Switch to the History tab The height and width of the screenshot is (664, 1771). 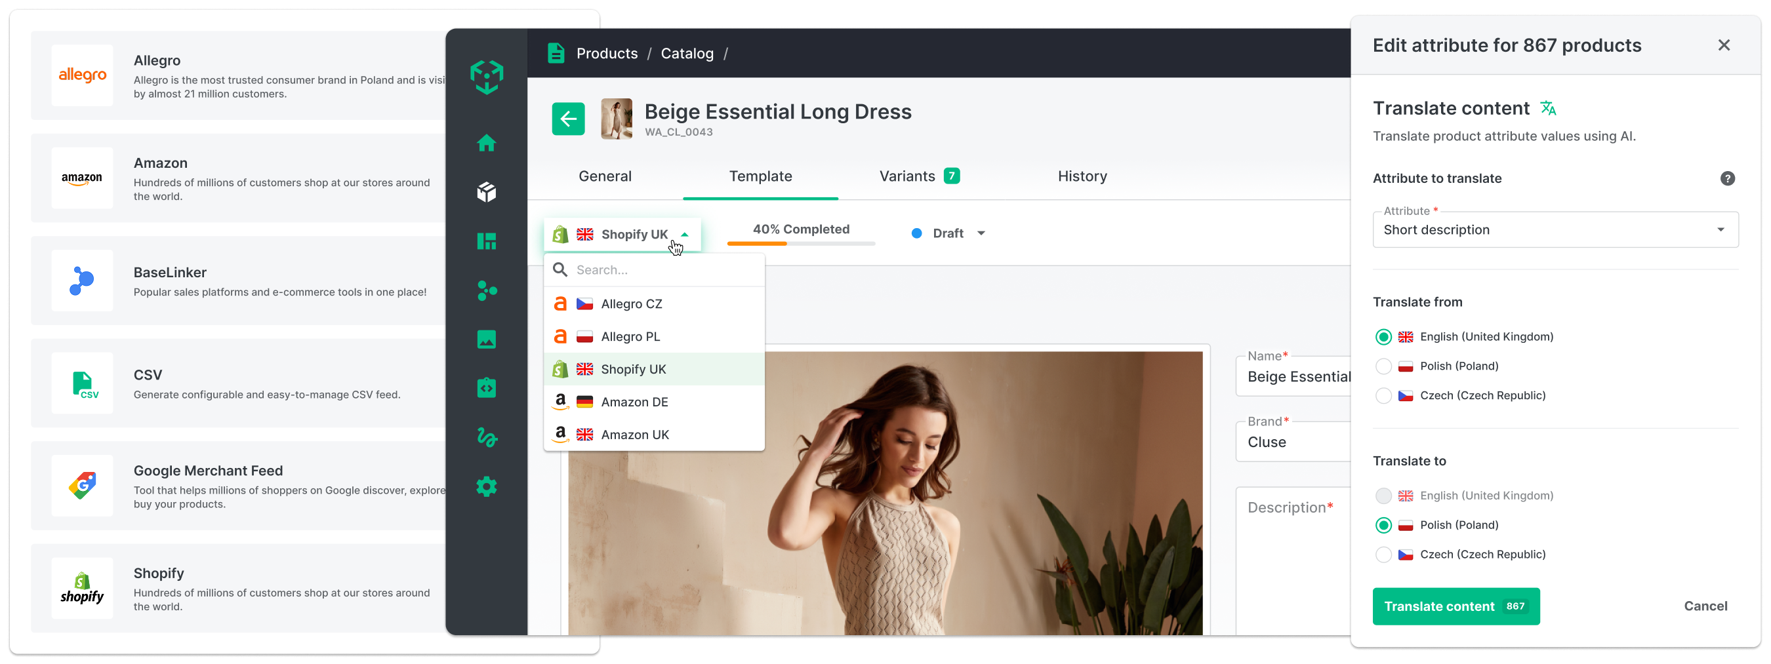1082,176
